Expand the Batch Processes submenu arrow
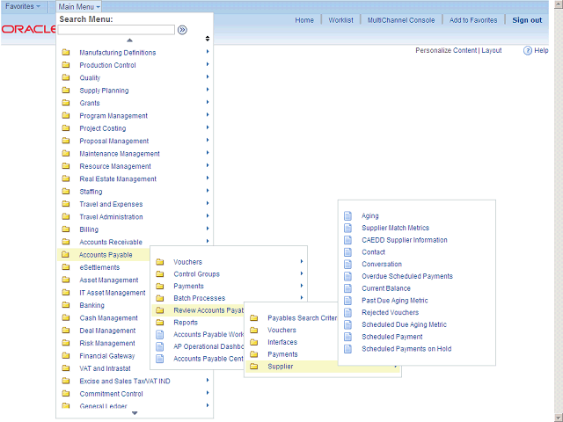This screenshot has width=563, height=422. point(302,298)
